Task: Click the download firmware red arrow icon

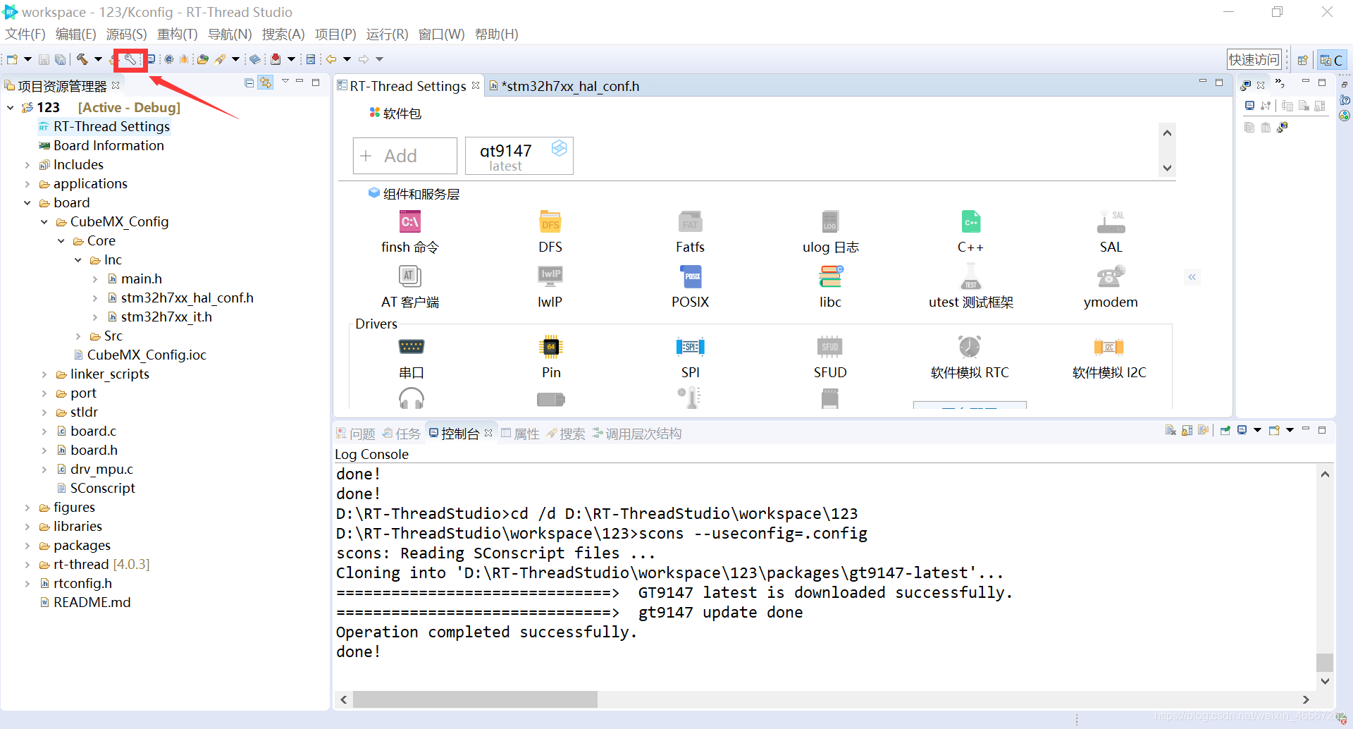Action: tap(276, 59)
